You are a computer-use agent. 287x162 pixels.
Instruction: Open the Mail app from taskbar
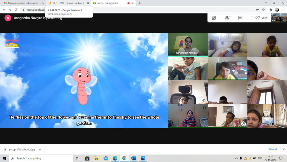(106, 158)
